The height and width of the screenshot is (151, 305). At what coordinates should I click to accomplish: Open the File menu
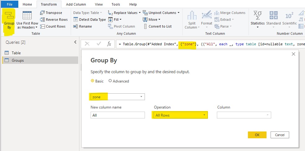tap(9, 4)
